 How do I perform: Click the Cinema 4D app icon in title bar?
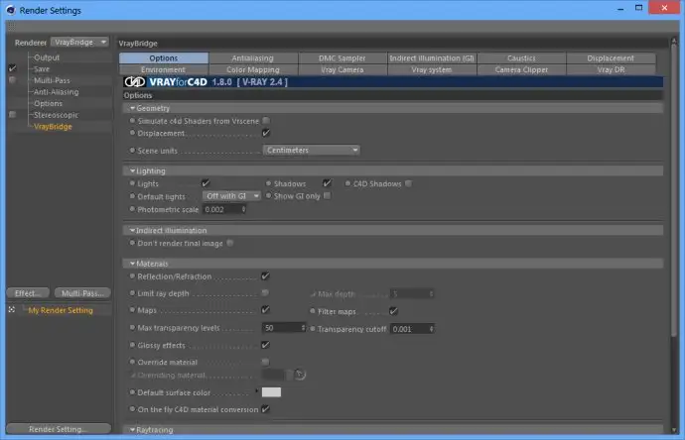[11, 10]
